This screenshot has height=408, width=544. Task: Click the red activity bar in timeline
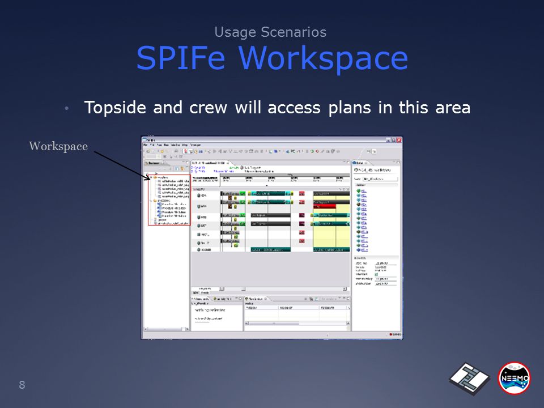pyautogui.click(x=324, y=206)
